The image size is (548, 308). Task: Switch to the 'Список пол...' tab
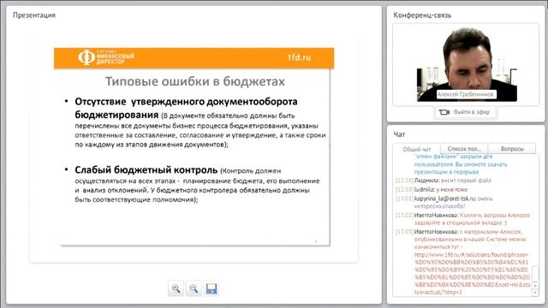pyautogui.click(x=464, y=149)
